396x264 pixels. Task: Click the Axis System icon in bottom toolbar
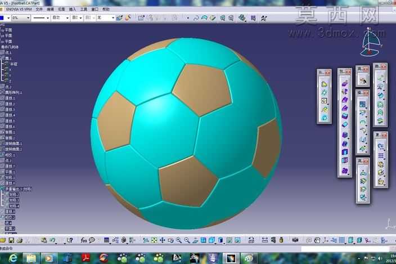[x=326, y=240]
